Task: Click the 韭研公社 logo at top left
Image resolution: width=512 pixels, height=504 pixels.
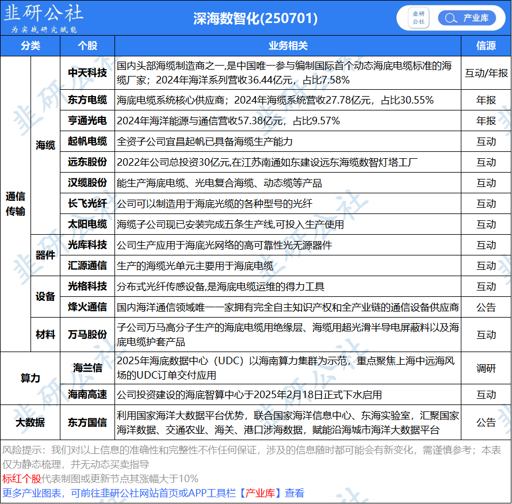Action: (x=43, y=18)
